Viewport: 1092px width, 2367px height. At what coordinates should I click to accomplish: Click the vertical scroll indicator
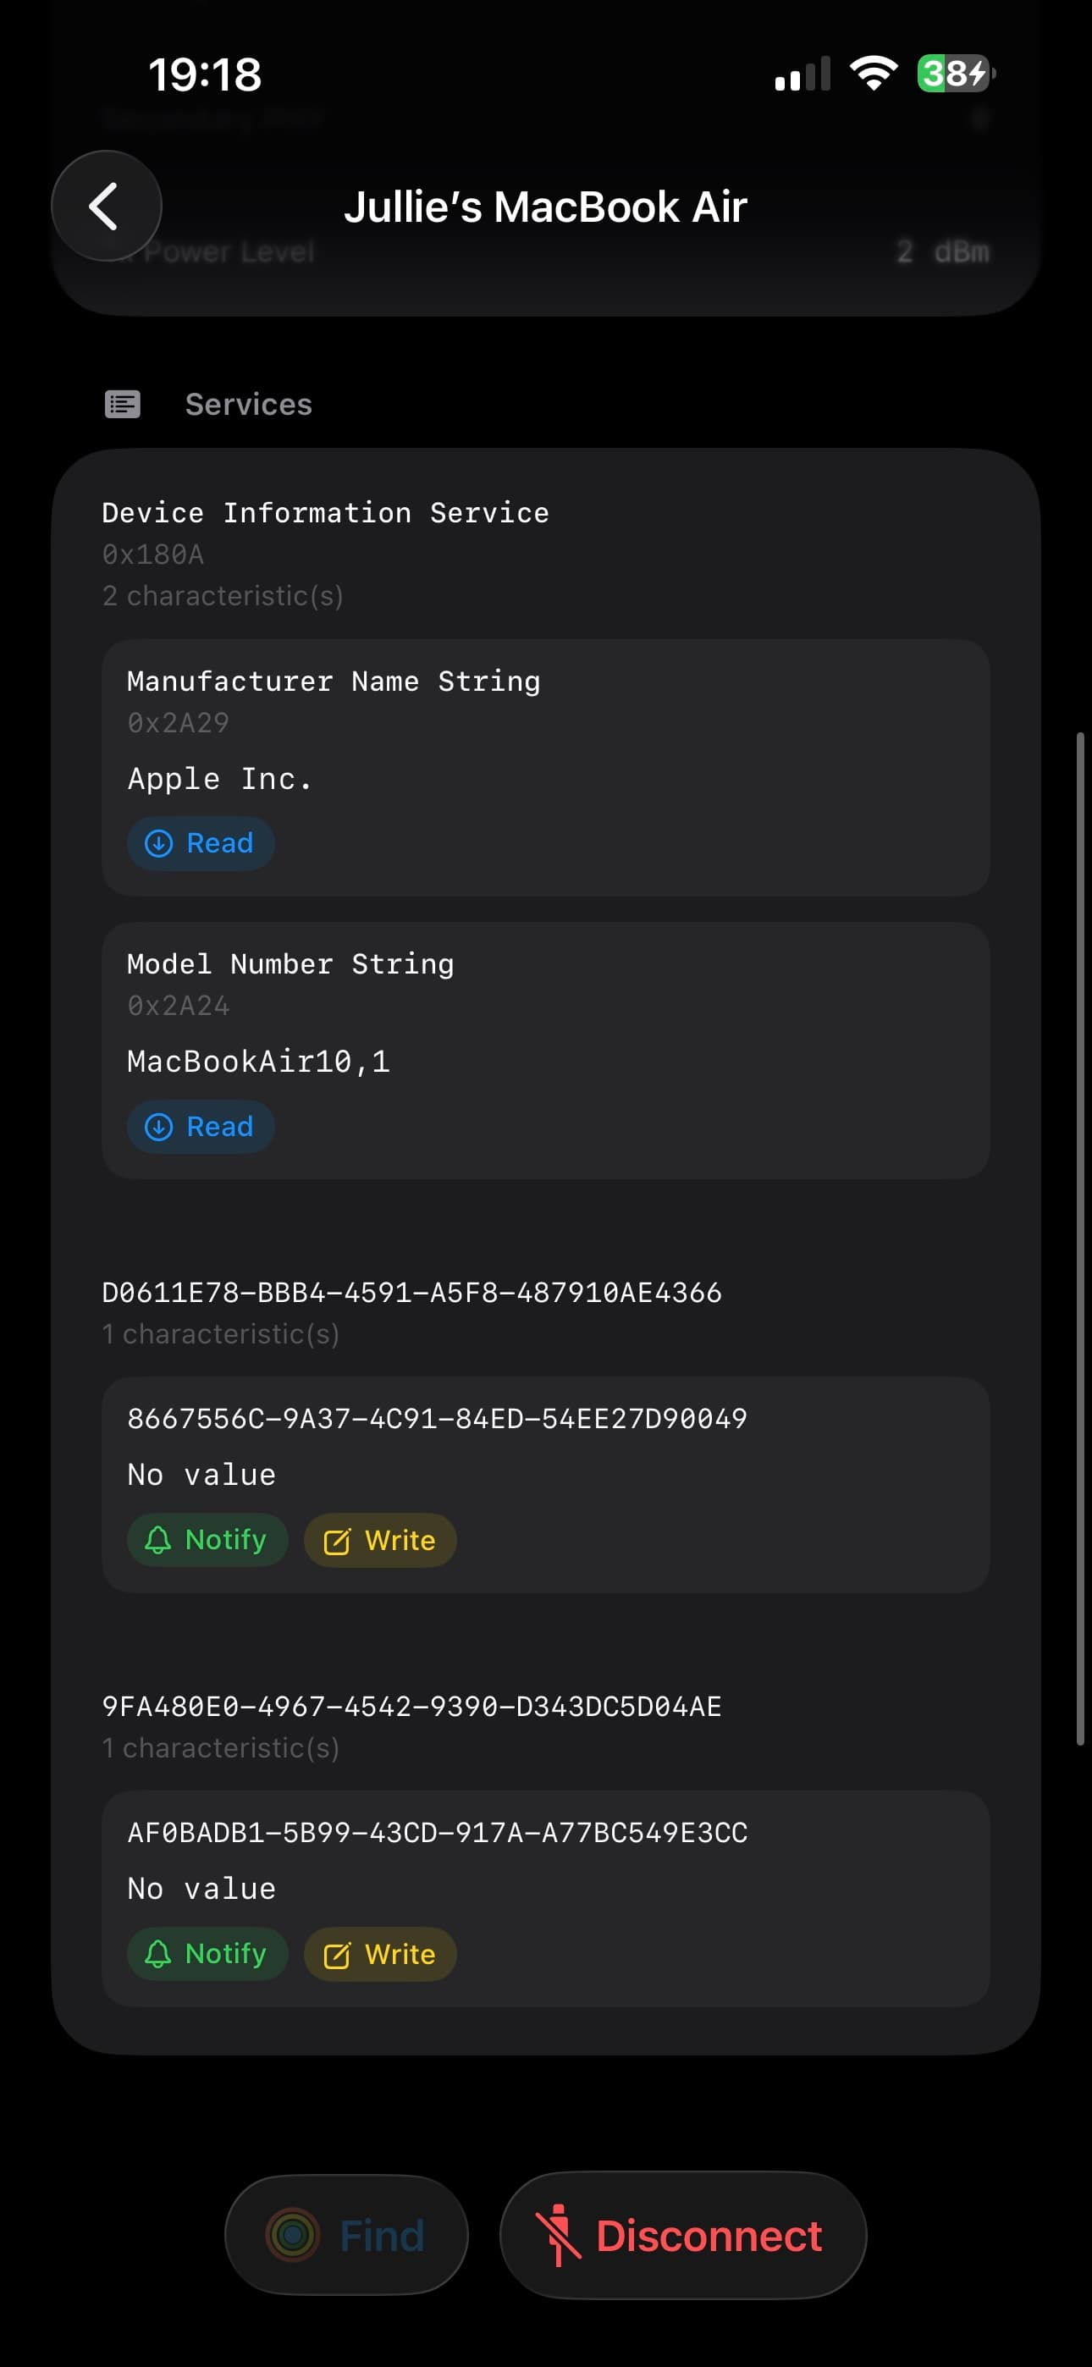1081,1239
